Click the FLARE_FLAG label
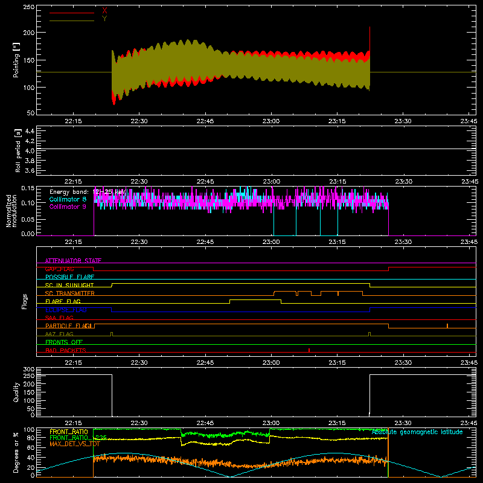This screenshot has width=483, height=483. 63,301
